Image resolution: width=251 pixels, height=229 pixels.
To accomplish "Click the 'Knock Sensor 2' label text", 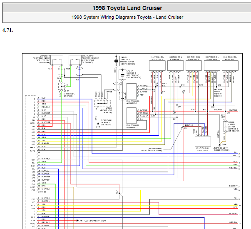I will [x=127, y=60].
